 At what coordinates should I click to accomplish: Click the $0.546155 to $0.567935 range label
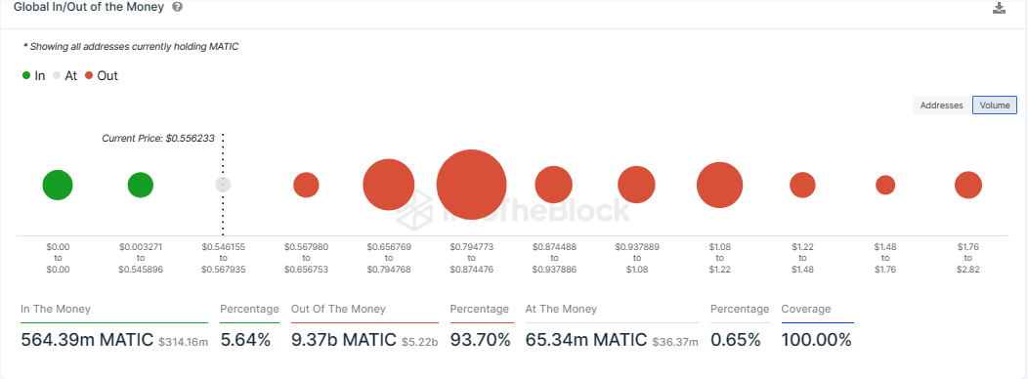223,258
